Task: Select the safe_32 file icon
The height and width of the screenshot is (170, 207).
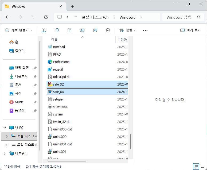Action: point(50,84)
